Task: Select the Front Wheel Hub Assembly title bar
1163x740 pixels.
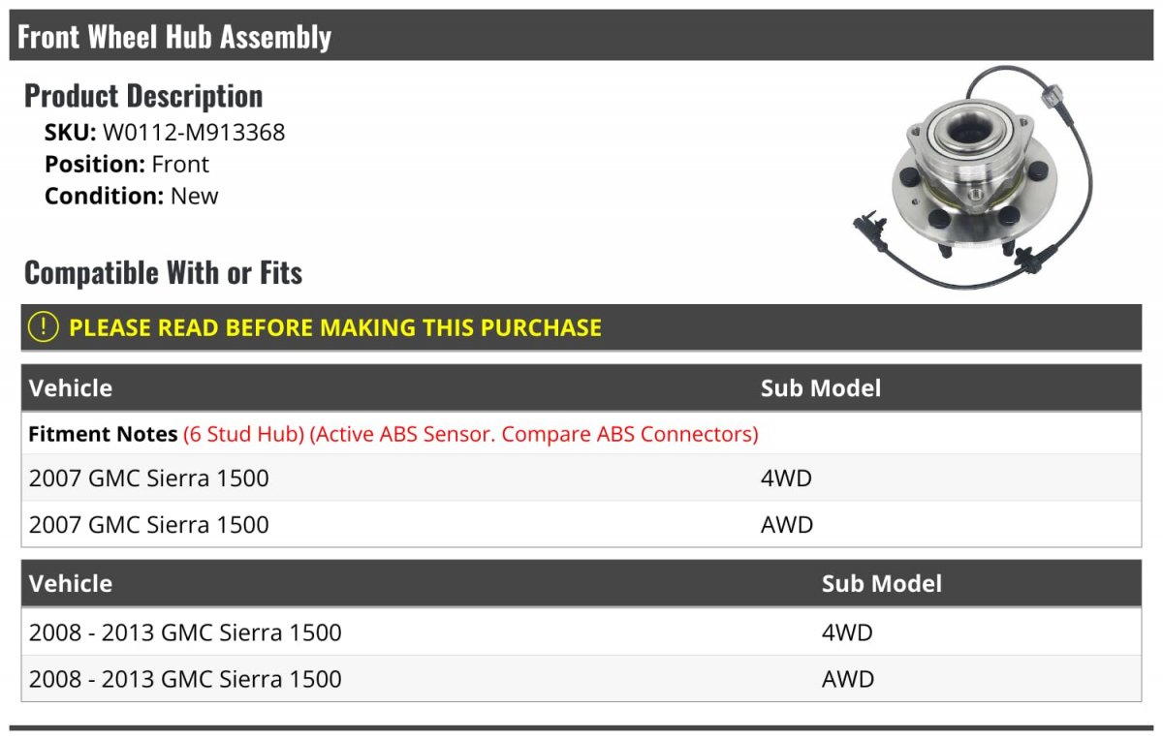Action: pos(581,37)
